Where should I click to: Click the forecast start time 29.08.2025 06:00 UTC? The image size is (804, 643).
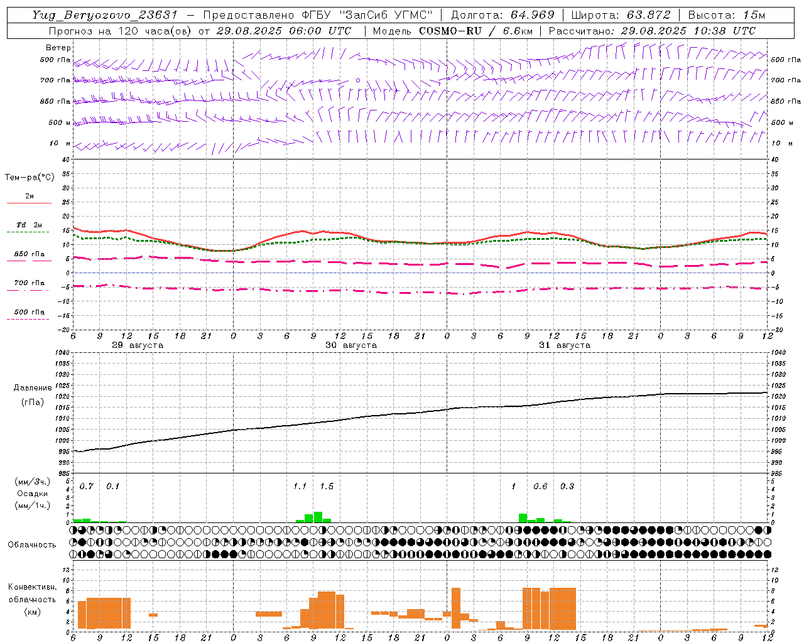[x=284, y=31]
